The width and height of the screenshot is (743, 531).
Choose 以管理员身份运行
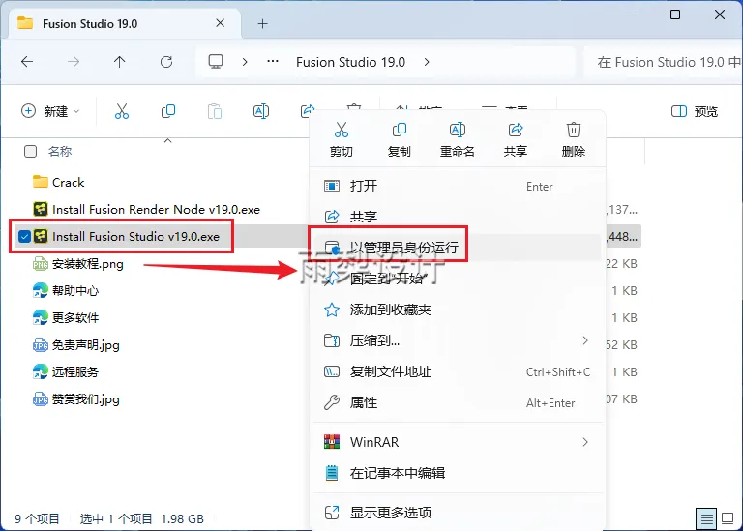pyautogui.click(x=458, y=248)
